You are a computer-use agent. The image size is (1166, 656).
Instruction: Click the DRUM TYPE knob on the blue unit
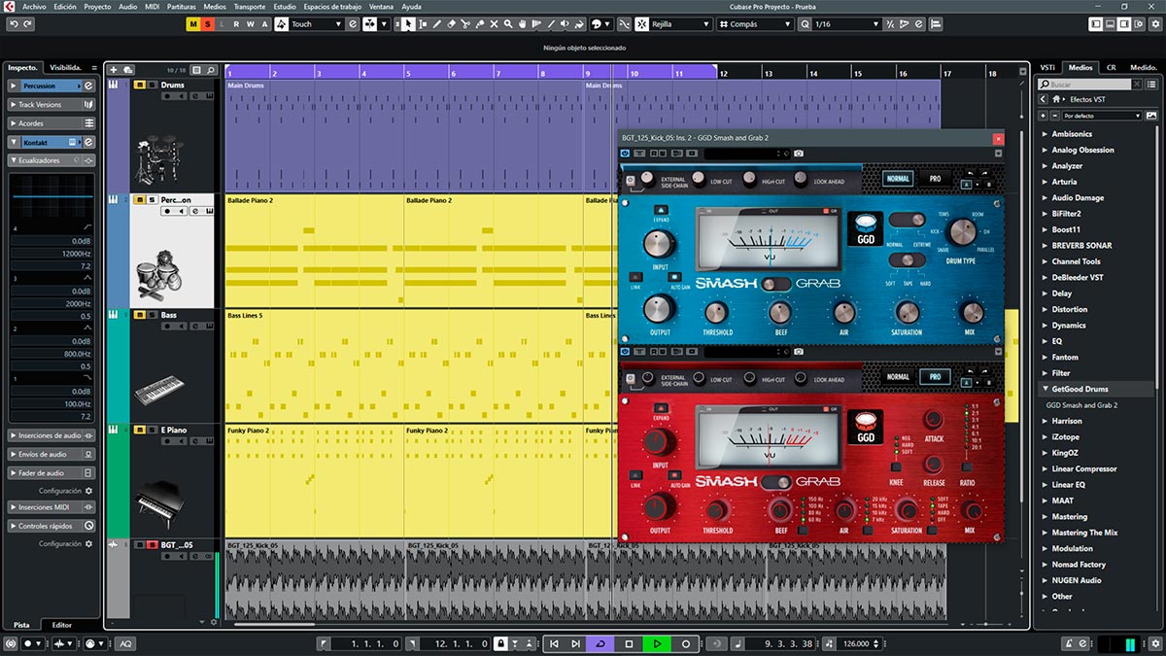961,231
